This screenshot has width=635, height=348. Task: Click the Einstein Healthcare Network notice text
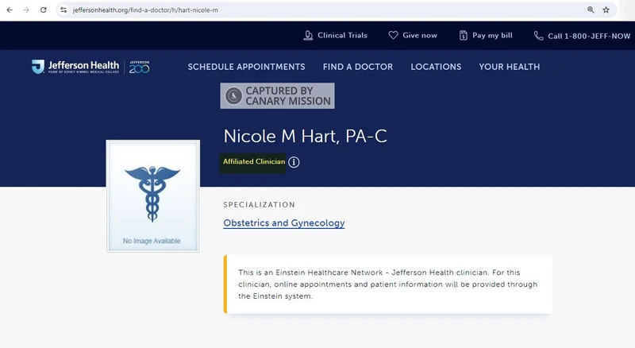pos(387,284)
